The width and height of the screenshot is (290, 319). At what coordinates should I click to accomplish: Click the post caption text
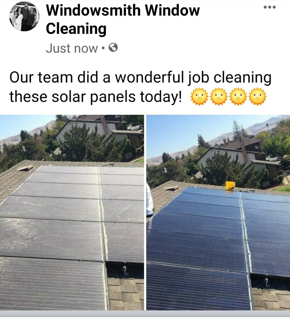tap(140, 87)
